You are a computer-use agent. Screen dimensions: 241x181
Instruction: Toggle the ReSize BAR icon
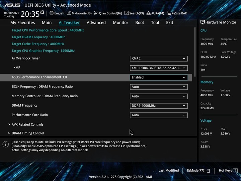(169, 13)
